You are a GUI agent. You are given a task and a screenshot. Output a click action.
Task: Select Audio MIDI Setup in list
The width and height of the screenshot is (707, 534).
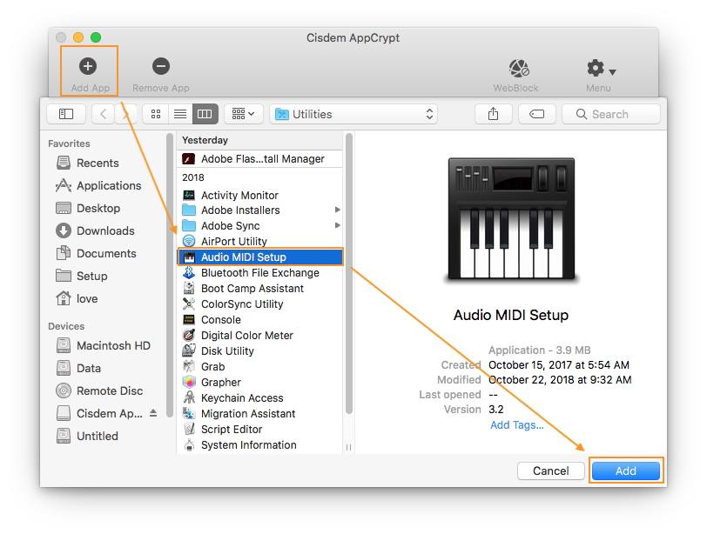point(259,257)
